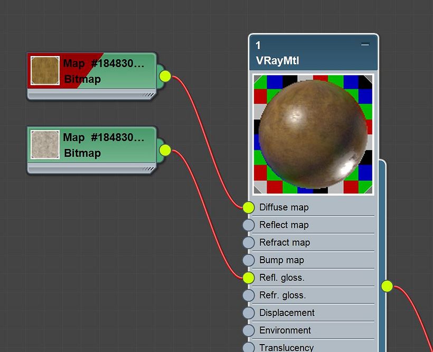433x352 pixels.
Task: Click the Refract map slot label
Action: tap(285, 242)
